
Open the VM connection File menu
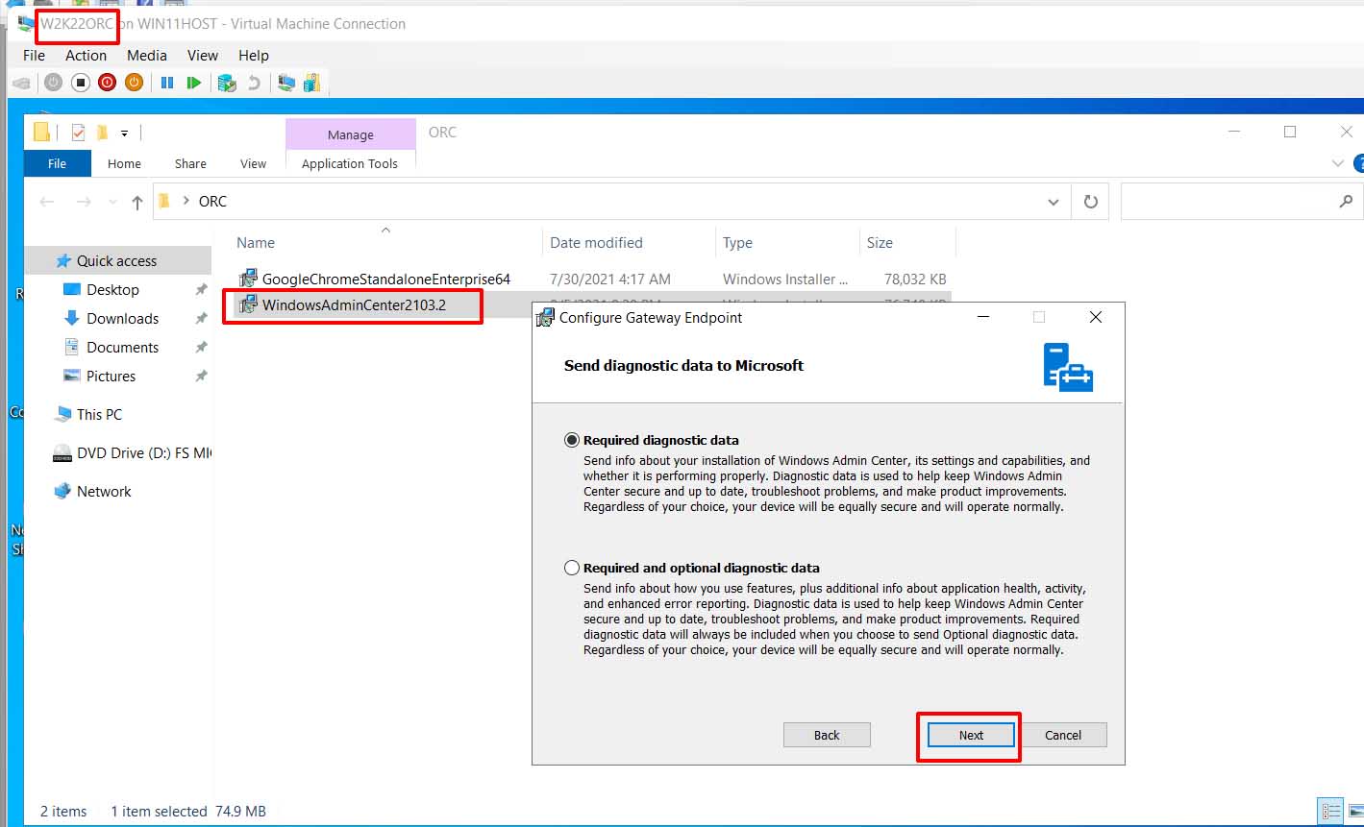34,56
